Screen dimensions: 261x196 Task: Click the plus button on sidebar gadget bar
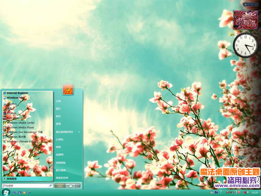pyautogui.click(x=245, y=4)
